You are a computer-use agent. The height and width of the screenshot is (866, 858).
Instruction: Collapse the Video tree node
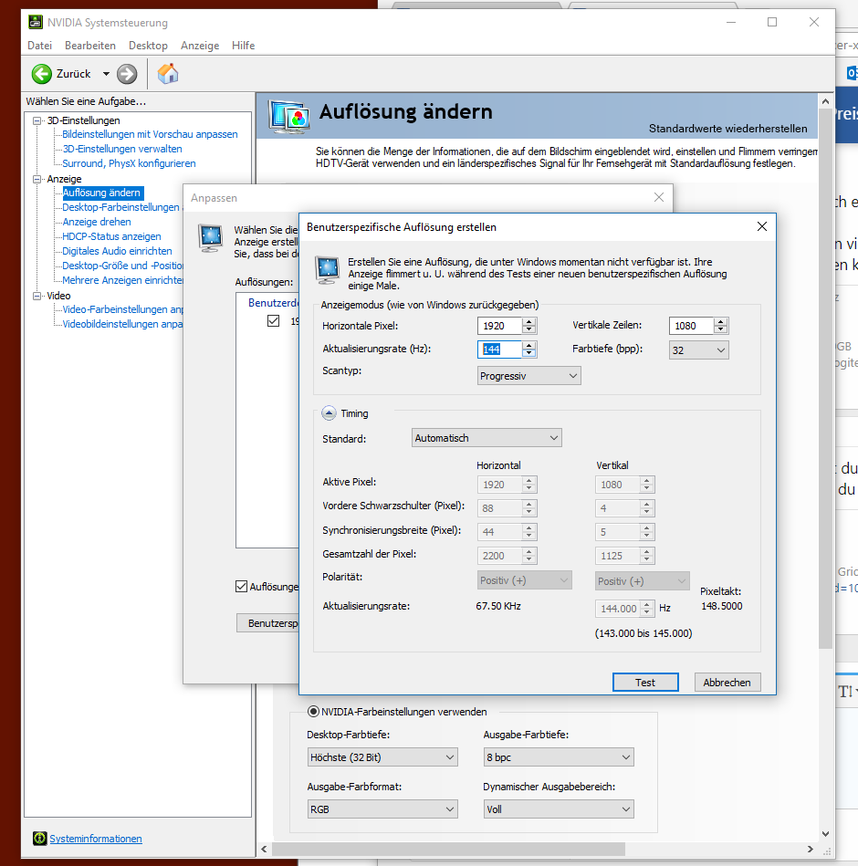(x=37, y=296)
